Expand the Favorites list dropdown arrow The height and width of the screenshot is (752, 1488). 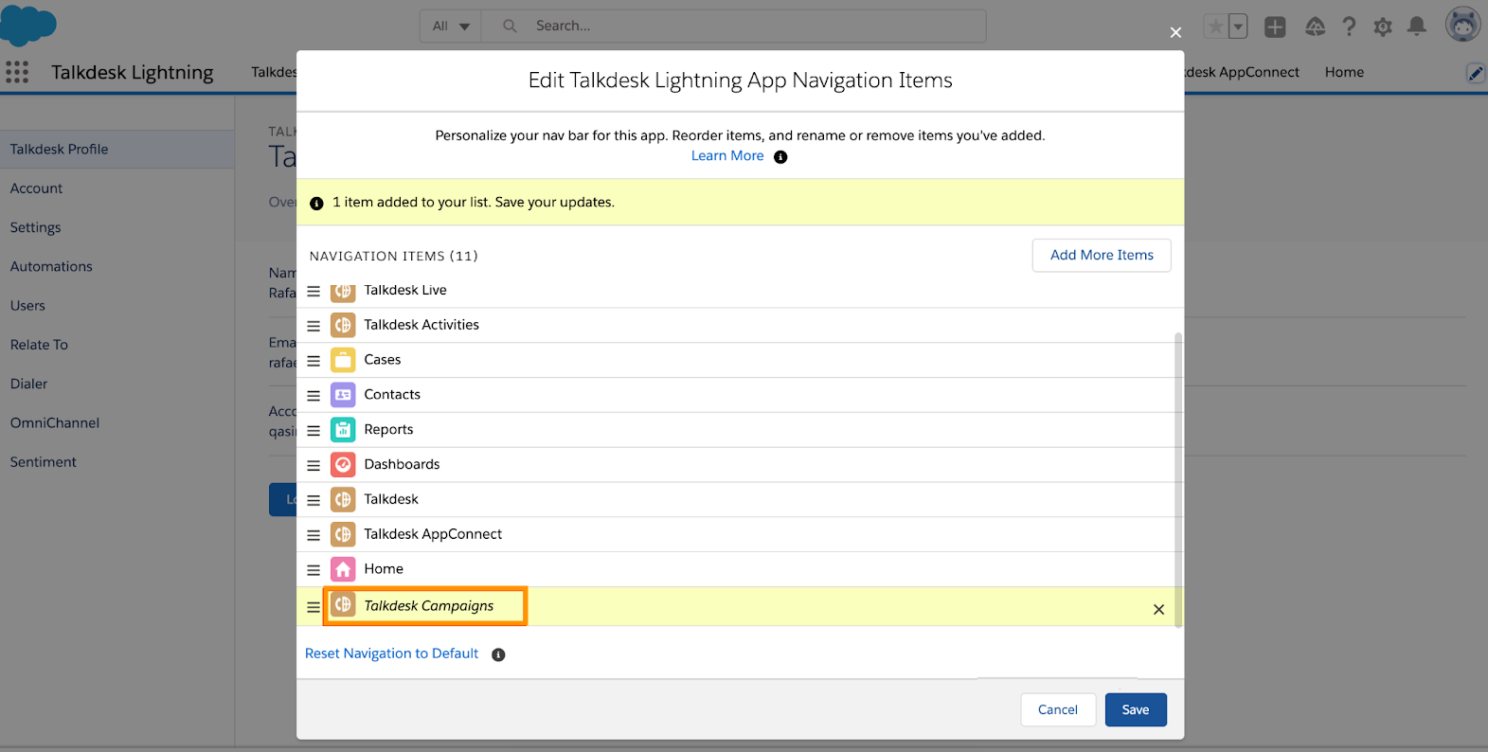[x=1238, y=27]
